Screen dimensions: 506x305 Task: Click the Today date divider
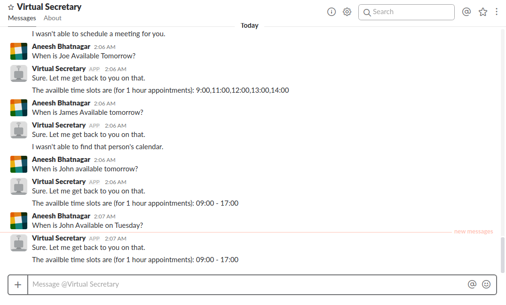(249, 25)
